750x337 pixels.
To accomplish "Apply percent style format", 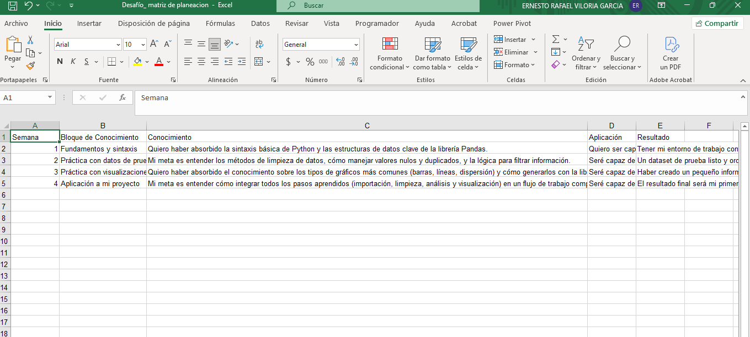I will pyautogui.click(x=310, y=62).
